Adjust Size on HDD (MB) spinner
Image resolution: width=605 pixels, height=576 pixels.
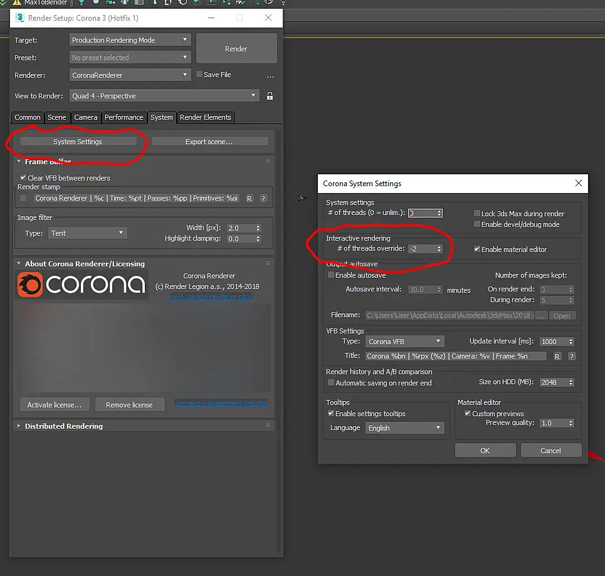(x=571, y=382)
